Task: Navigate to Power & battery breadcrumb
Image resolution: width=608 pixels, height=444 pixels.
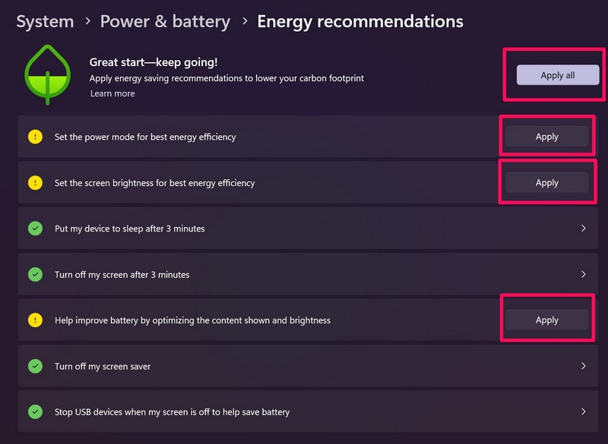Action: coord(165,21)
